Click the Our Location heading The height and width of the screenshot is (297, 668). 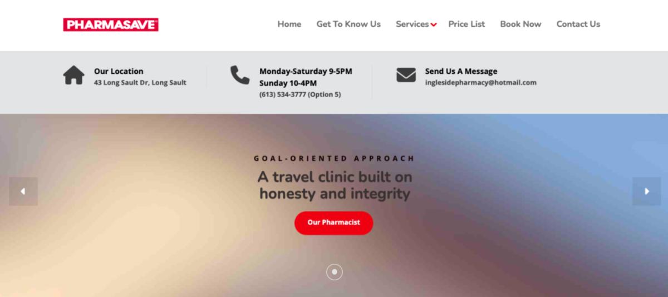[x=119, y=71]
